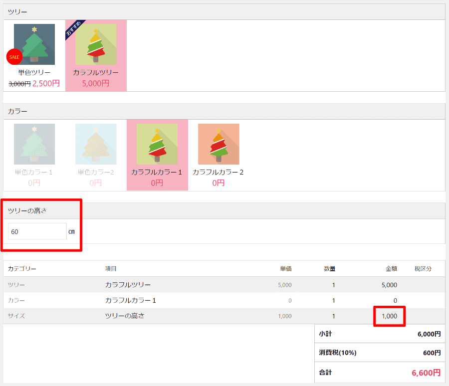The height and width of the screenshot is (386, 449).
Task: Click the おすすめ ribbon badge
Action: 74,29
